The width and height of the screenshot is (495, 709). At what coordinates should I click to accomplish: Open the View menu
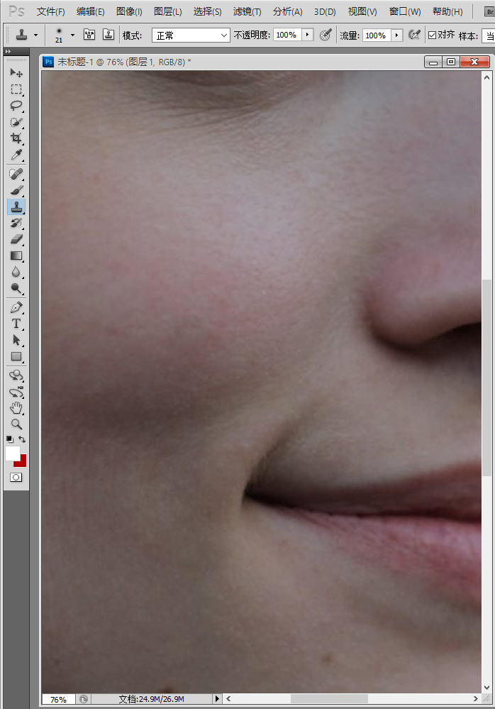(362, 12)
